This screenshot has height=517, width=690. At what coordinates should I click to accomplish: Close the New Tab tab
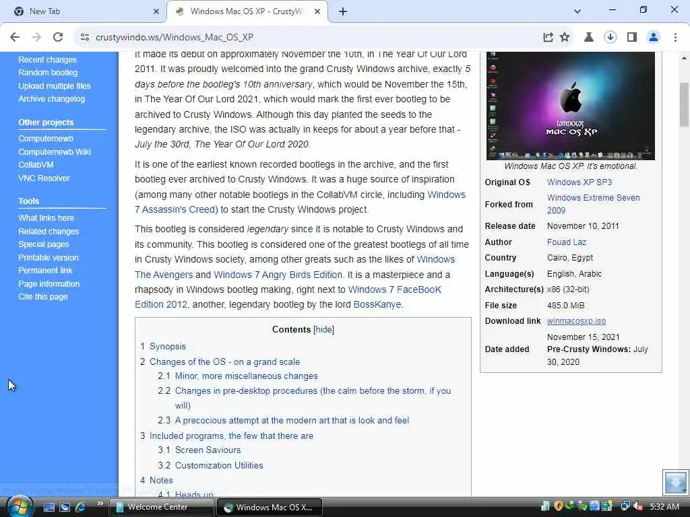point(156,11)
